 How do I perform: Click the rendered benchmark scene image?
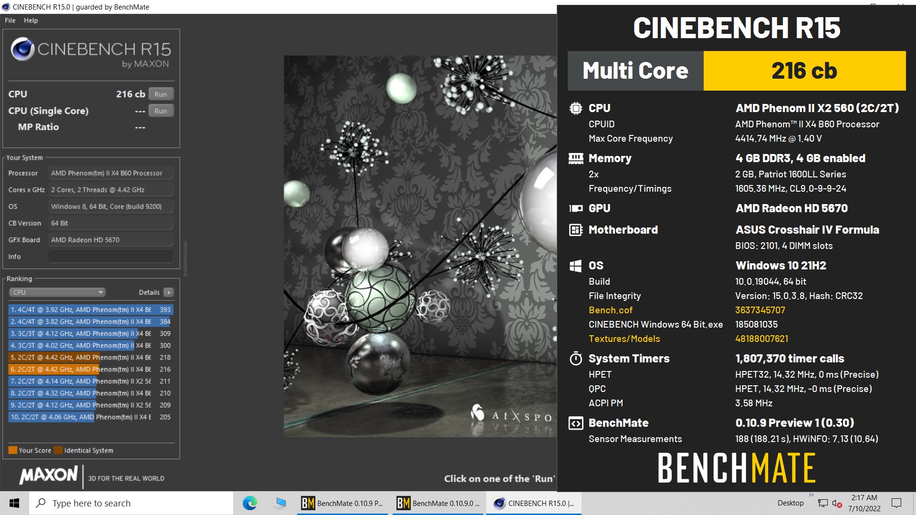[420, 246]
